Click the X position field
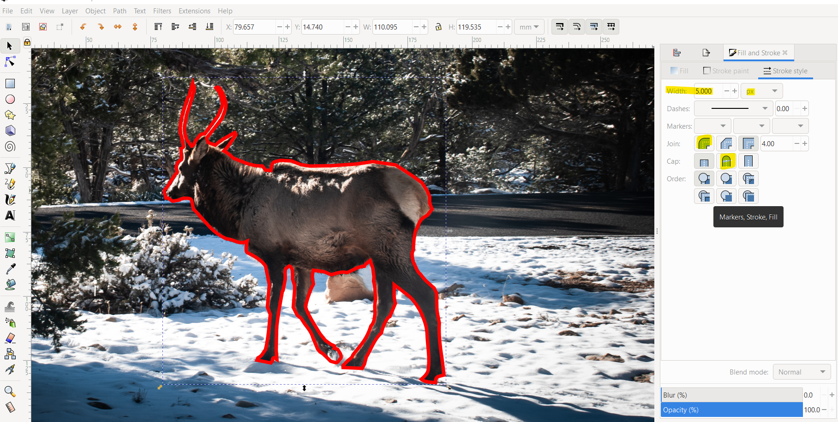Image resolution: width=838 pixels, height=422 pixels. coord(254,27)
